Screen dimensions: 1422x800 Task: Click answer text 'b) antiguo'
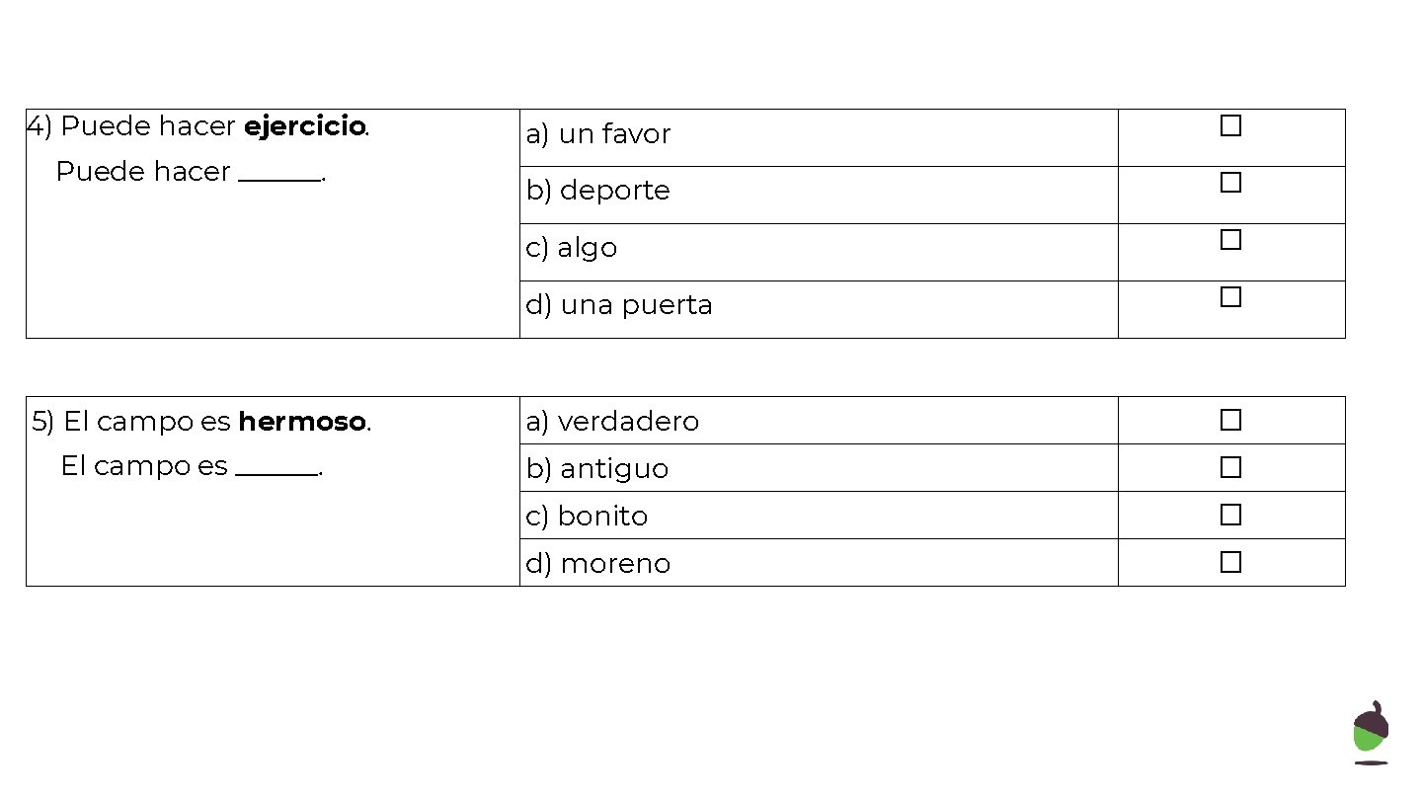tap(596, 469)
